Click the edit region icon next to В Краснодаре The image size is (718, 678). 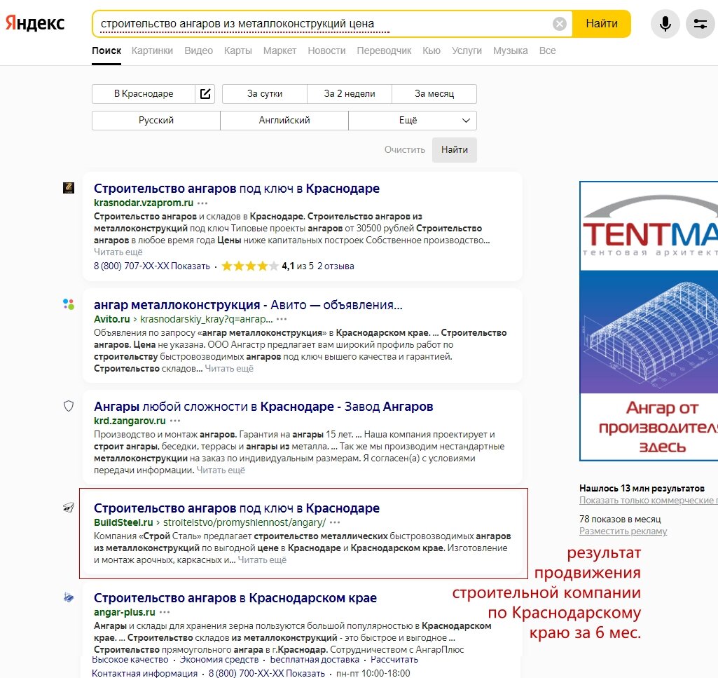click(x=205, y=94)
